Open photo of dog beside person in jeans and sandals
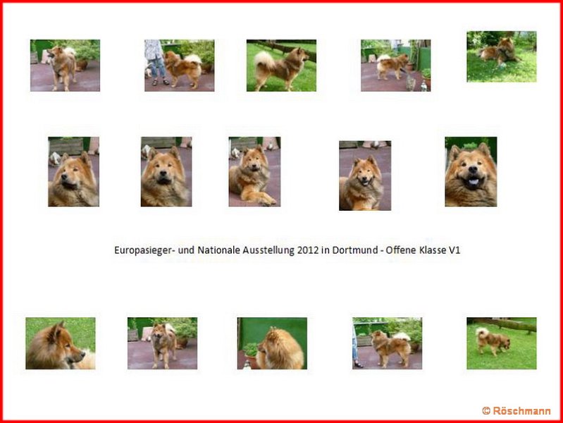 180,66
